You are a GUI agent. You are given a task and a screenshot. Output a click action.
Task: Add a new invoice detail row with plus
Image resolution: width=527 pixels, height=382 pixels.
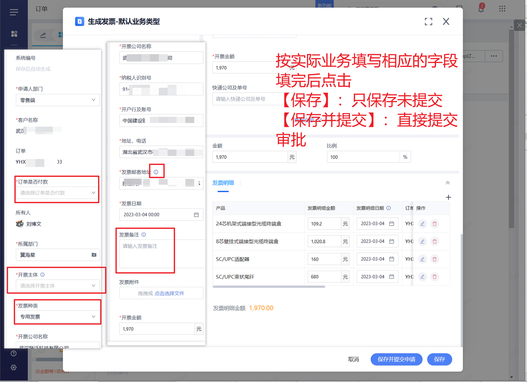click(x=448, y=197)
